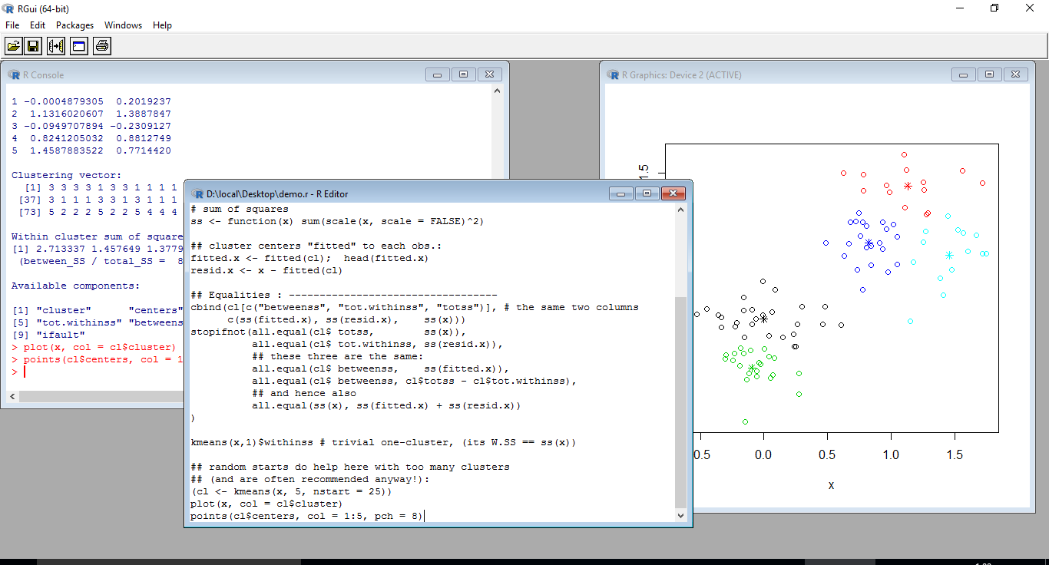This screenshot has width=1049, height=565.
Task: Click the R icon on the R Graphics window
Action: click(613, 74)
